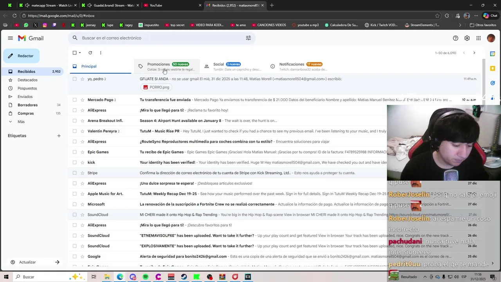
Task: Open Gmail Help question mark icon
Action: click(x=456, y=38)
